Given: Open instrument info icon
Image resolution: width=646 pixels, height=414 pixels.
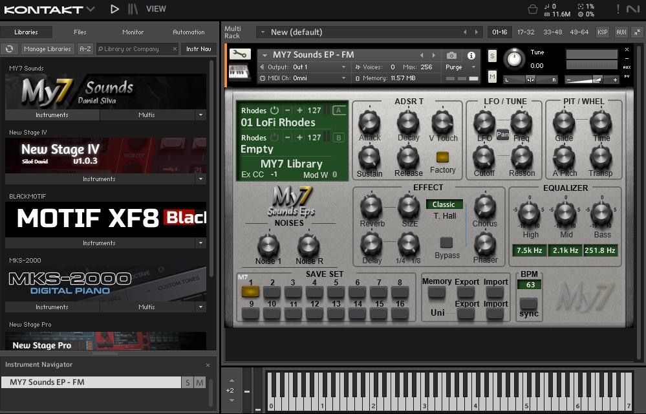Looking at the screenshot, I should click(x=471, y=55).
